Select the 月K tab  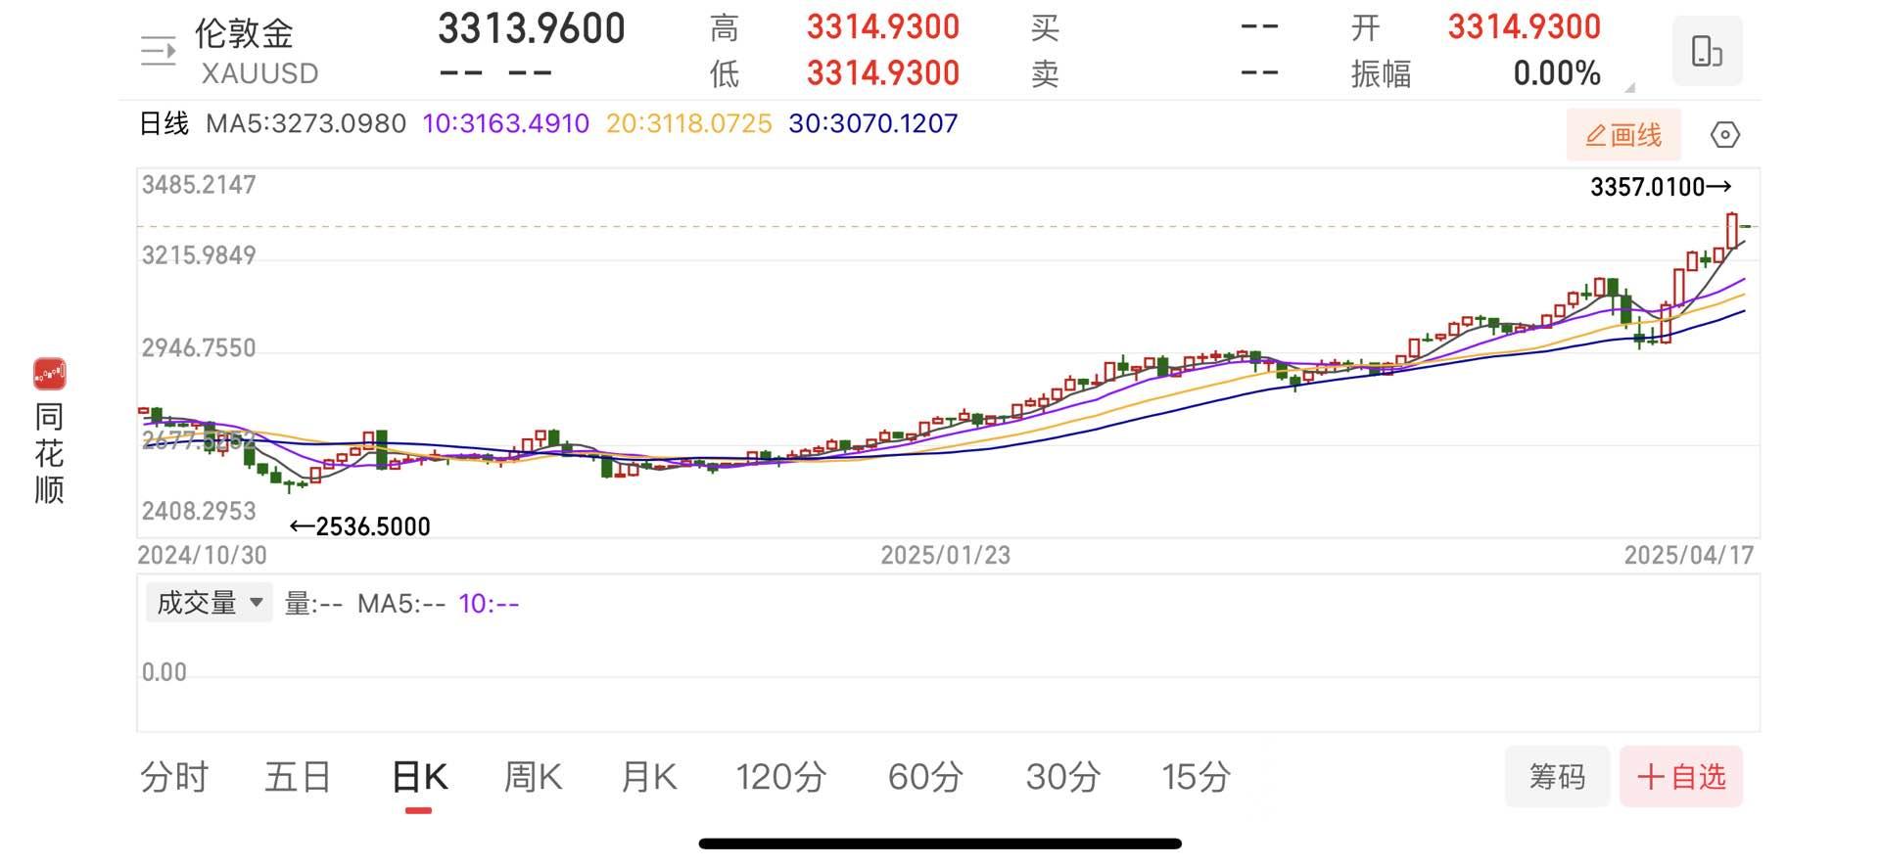[648, 777]
